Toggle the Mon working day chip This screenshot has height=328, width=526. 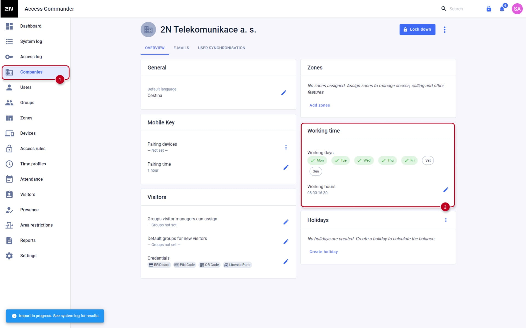[317, 160]
